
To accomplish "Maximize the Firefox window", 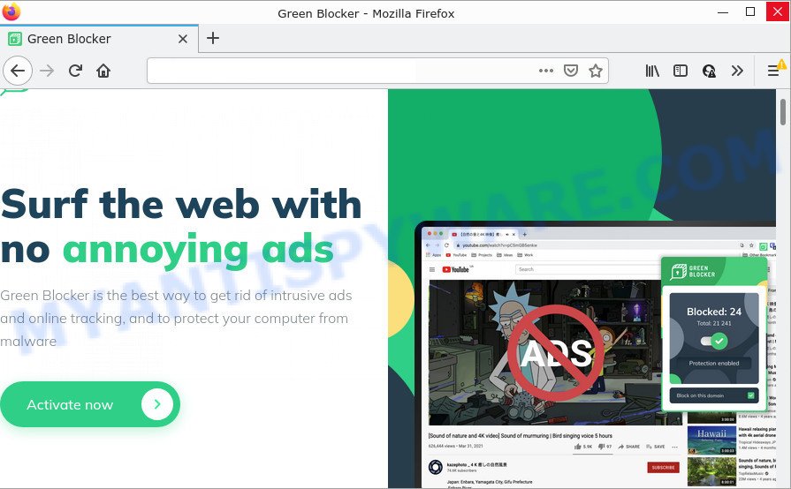I will click(x=750, y=11).
